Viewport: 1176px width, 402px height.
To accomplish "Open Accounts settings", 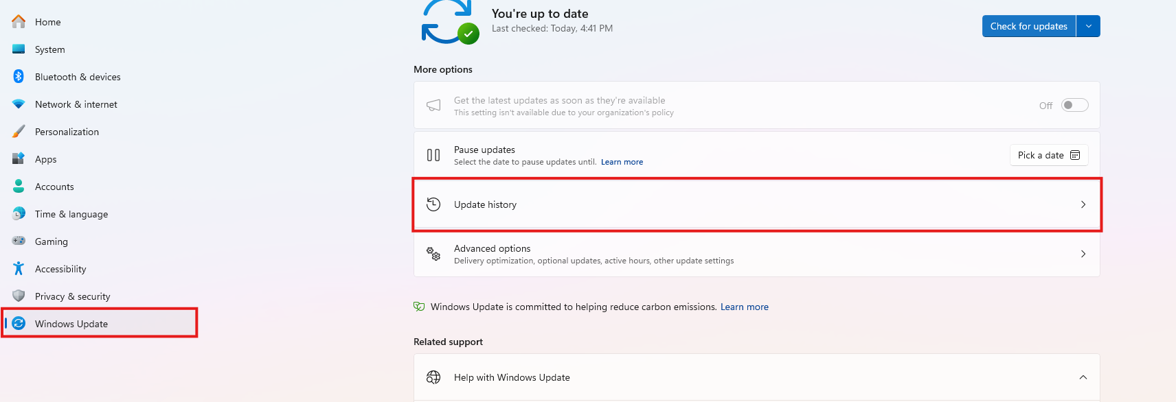I will [x=54, y=187].
